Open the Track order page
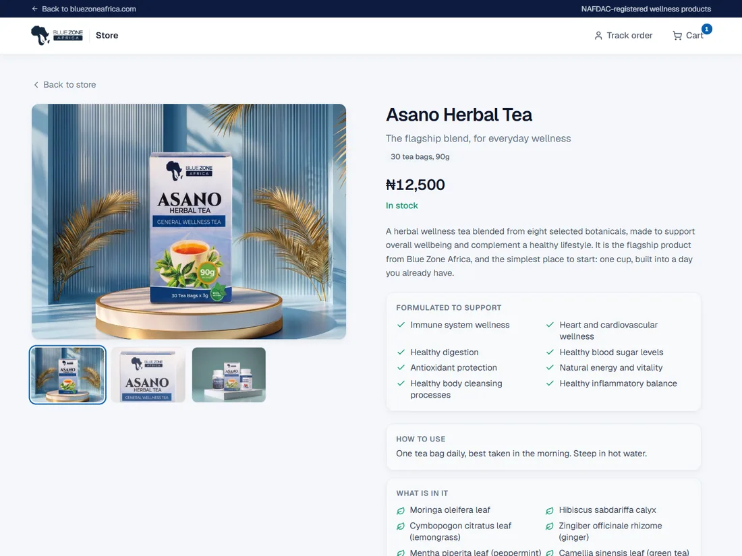This screenshot has width=742, height=556. 623,36
